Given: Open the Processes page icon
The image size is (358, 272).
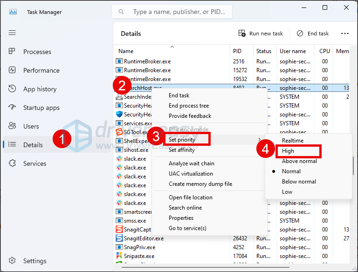Looking at the screenshot, I should pos(13,52).
